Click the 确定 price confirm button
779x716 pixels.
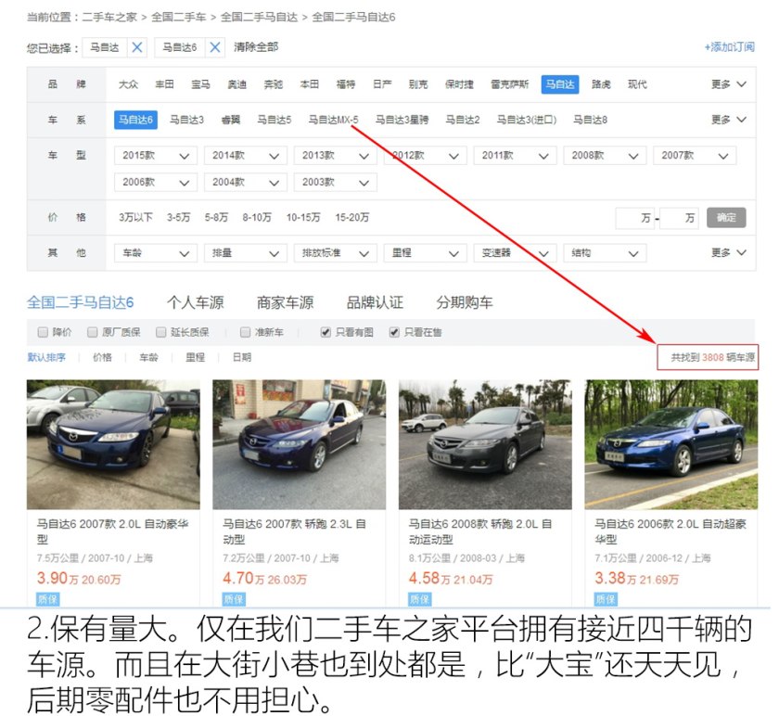coord(726,218)
